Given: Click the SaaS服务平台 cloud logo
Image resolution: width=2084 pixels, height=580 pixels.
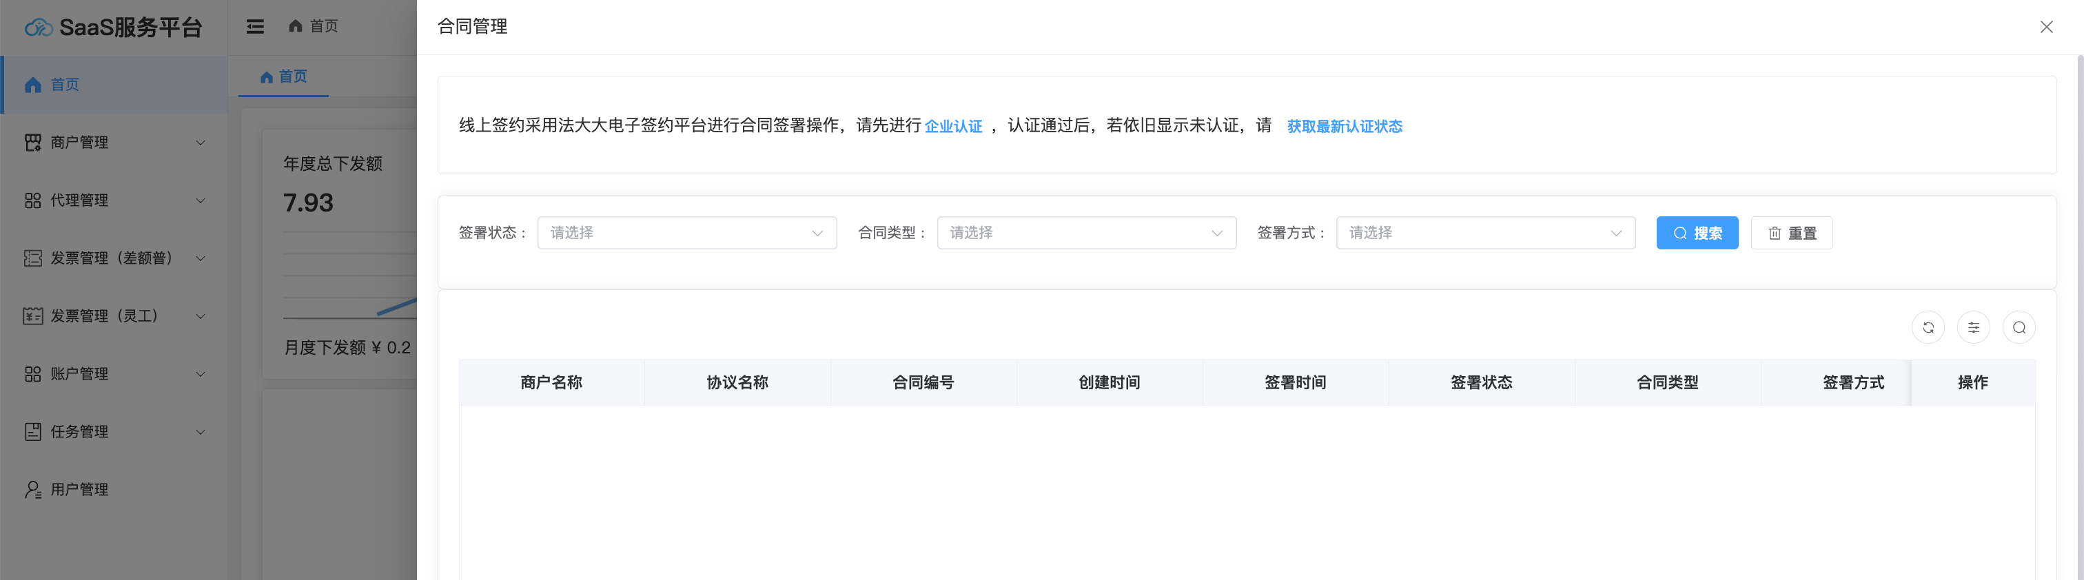Looking at the screenshot, I should pos(38,28).
